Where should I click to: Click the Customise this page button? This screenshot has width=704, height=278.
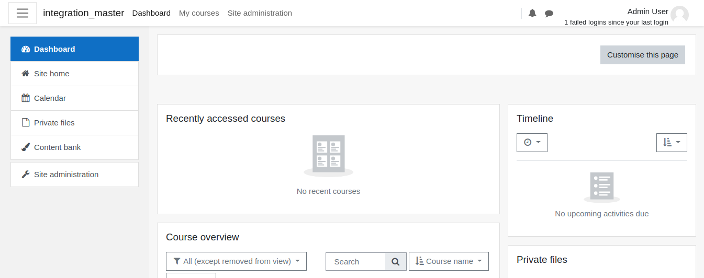click(x=643, y=55)
